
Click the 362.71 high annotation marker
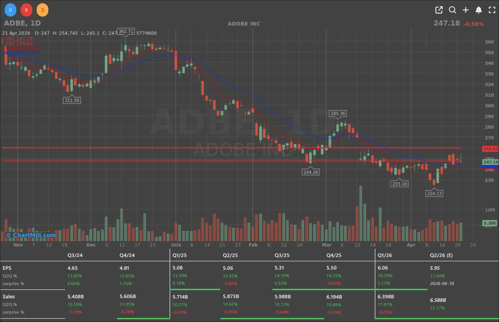click(x=126, y=31)
